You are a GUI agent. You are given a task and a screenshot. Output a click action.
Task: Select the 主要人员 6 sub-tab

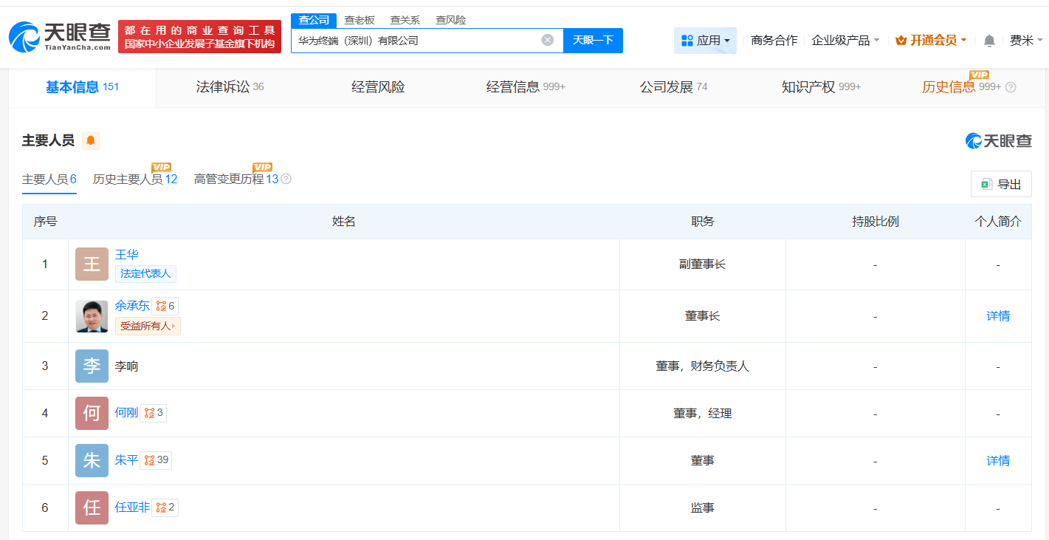(49, 179)
